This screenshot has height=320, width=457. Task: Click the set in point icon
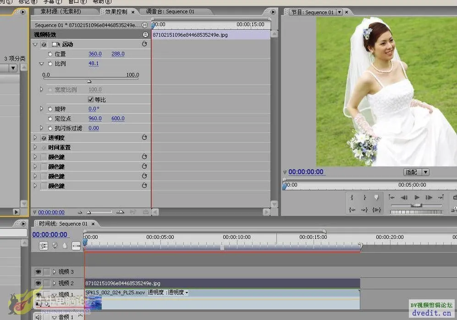[352, 198]
